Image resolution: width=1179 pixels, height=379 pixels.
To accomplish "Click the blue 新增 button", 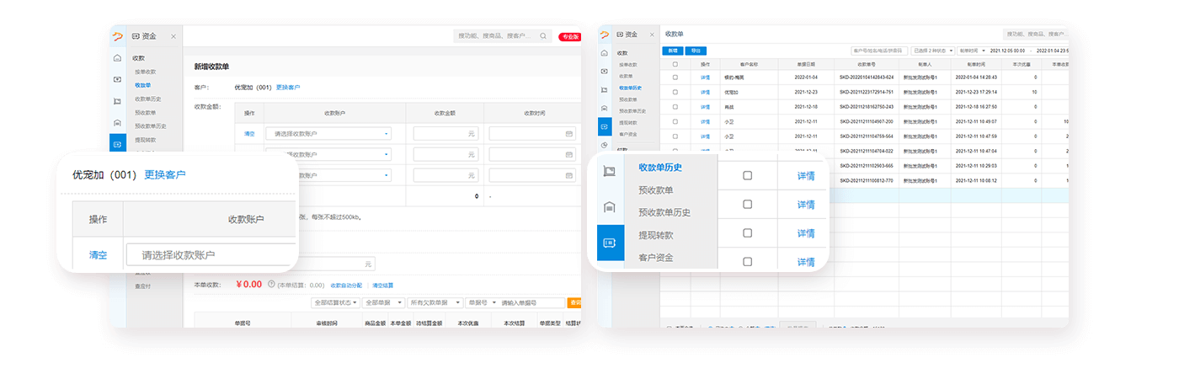I will pos(673,51).
